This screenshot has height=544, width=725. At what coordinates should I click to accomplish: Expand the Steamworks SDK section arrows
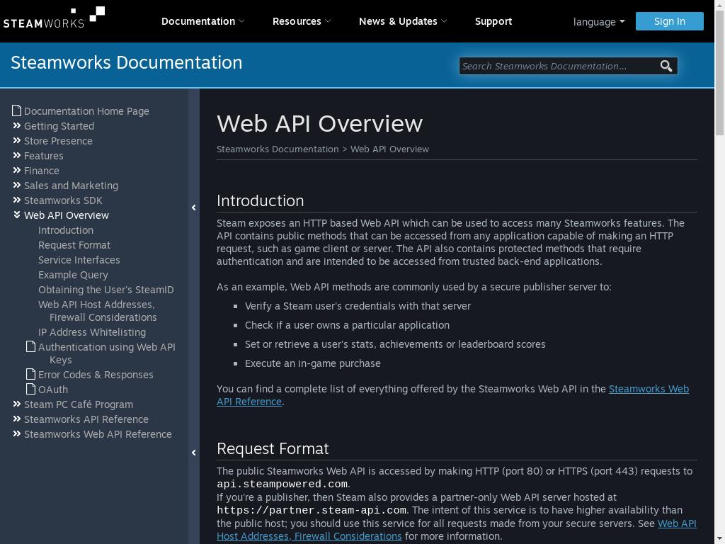[x=17, y=200]
